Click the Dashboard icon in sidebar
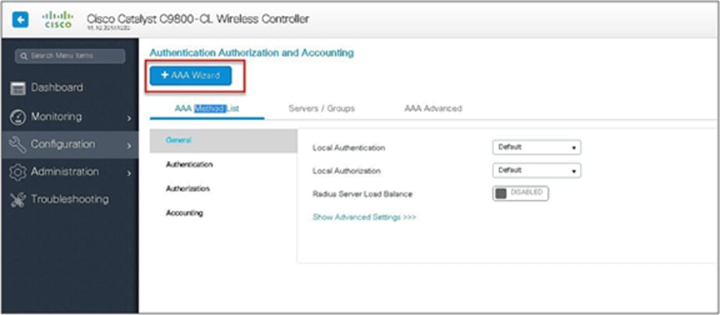The height and width of the screenshot is (315, 720). (17, 88)
